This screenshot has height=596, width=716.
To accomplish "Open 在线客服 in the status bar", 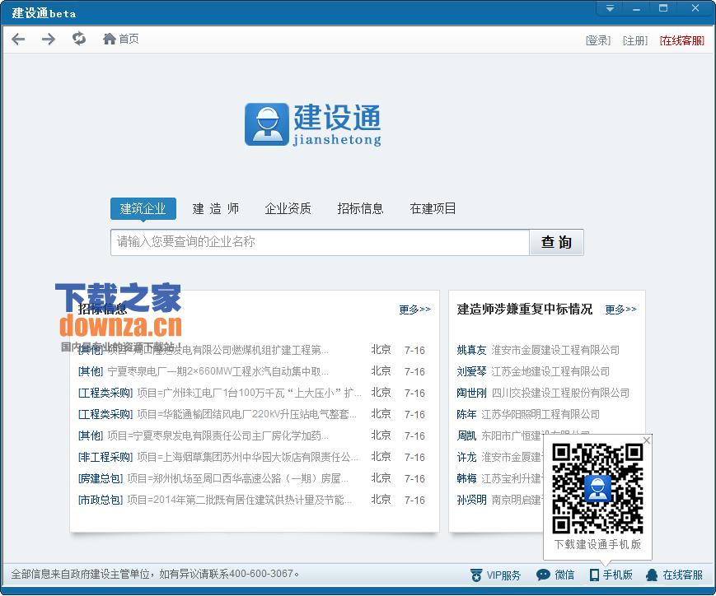I will tap(675, 575).
